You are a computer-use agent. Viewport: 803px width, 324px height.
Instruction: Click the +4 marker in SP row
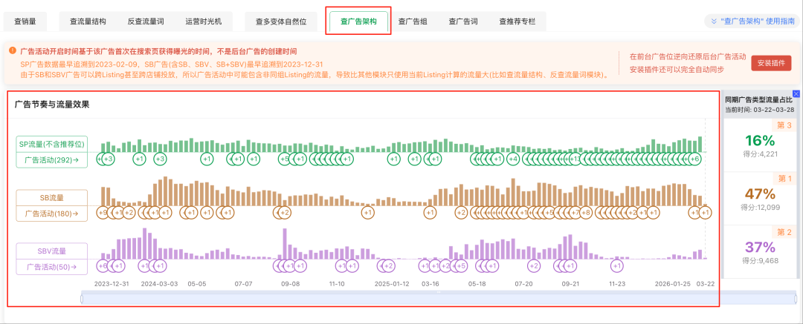tap(513, 159)
